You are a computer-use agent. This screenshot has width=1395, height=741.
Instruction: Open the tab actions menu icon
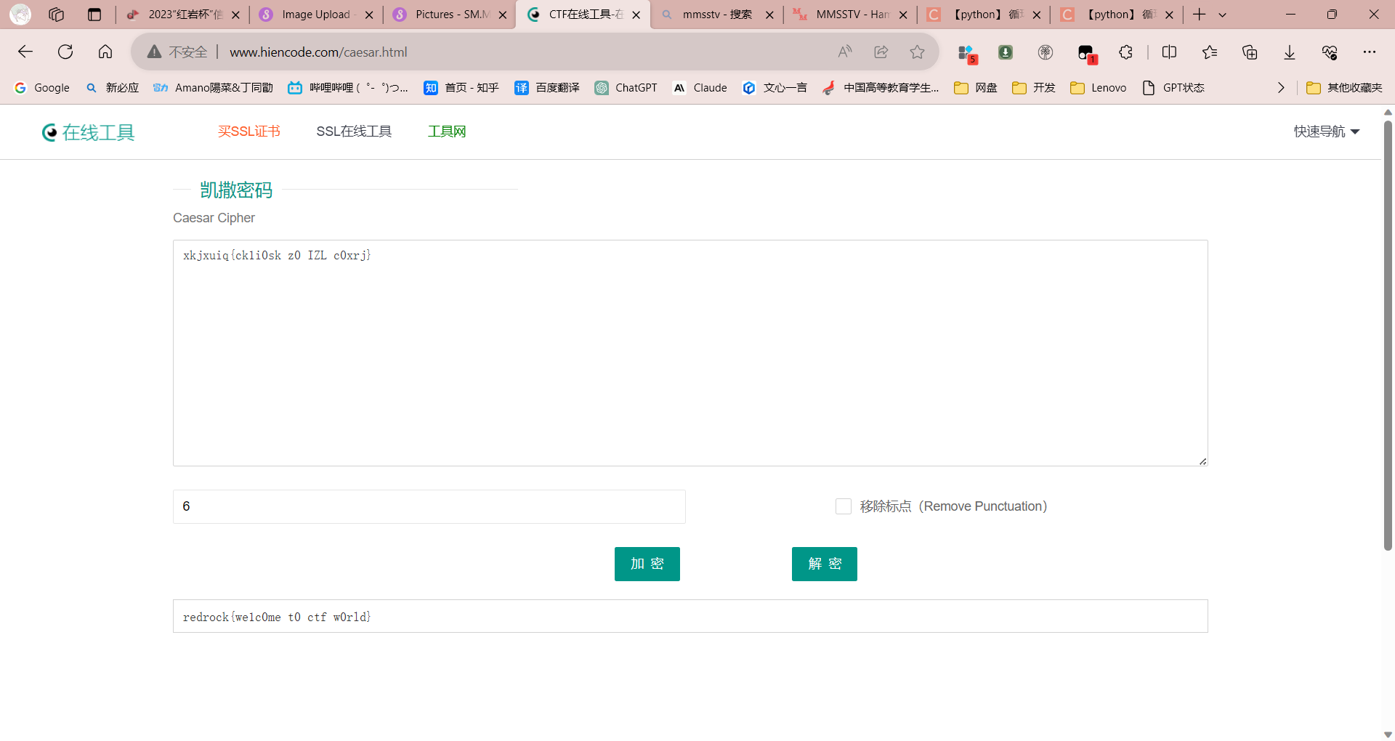coord(94,15)
